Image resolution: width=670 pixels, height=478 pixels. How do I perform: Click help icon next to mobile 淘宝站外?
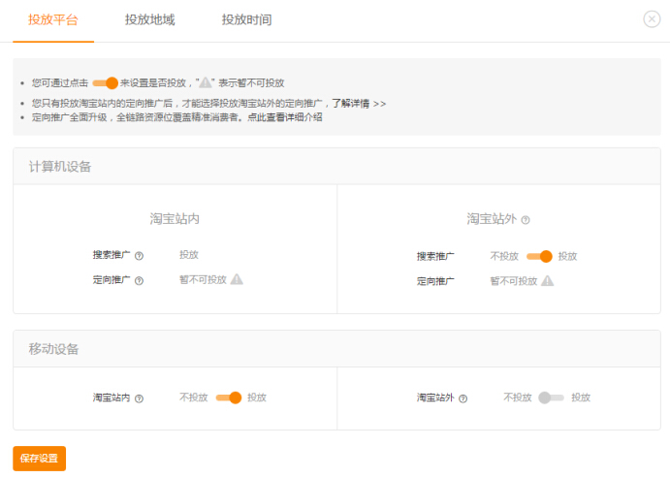463,398
